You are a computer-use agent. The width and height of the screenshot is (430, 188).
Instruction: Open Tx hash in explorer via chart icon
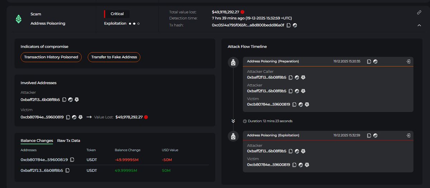295,25
